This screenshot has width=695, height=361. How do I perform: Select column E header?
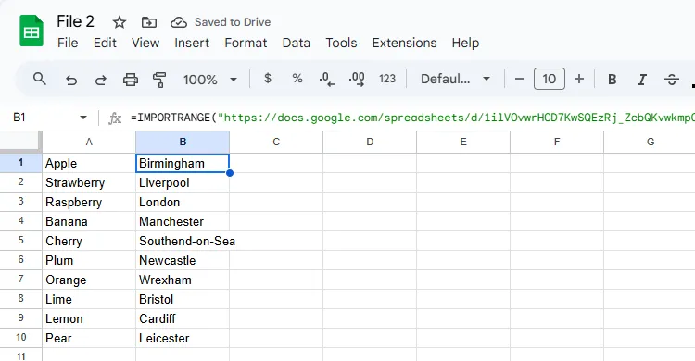click(463, 142)
